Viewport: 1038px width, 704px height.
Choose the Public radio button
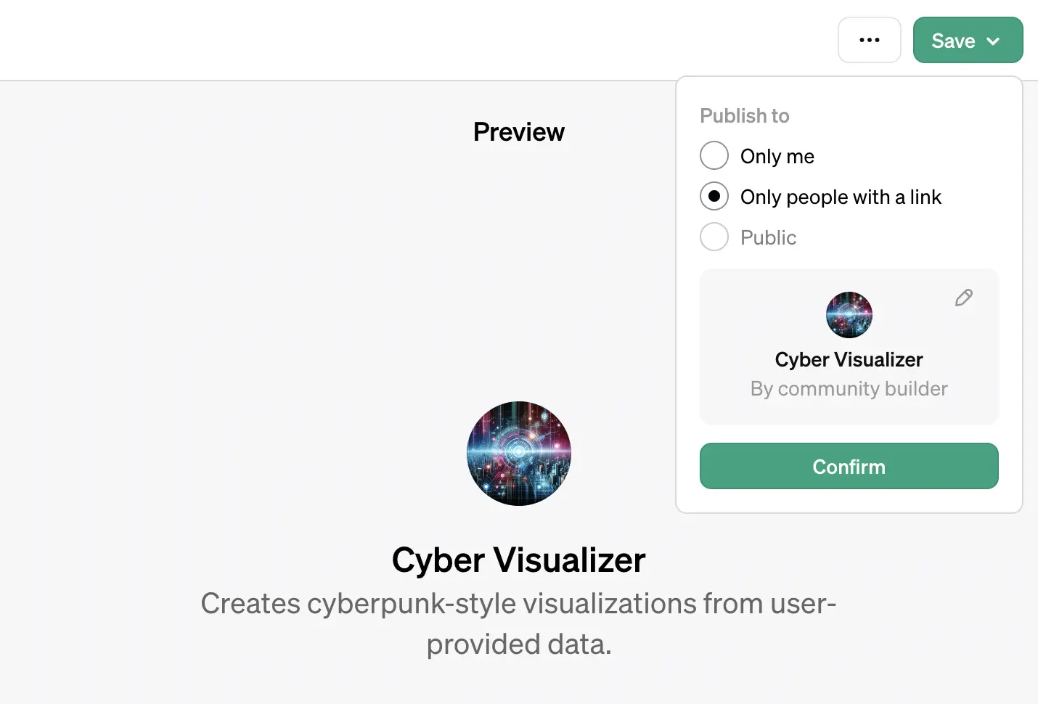pos(714,237)
